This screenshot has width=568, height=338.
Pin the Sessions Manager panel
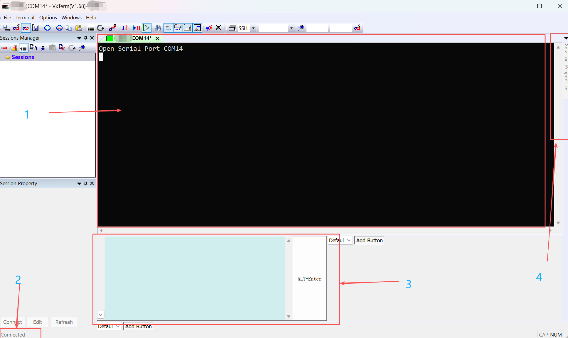pos(86,38)
